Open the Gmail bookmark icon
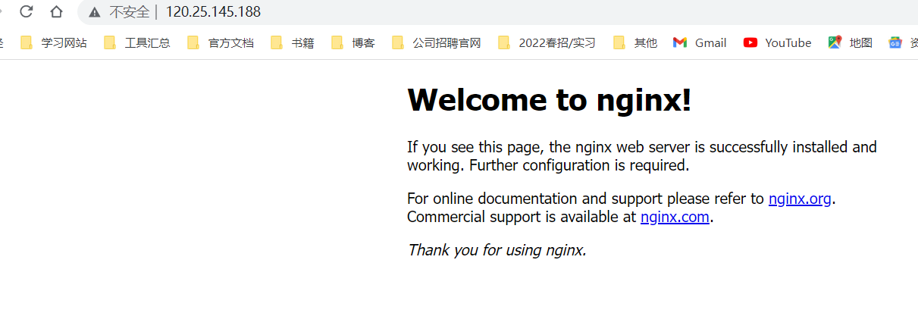 point(680,42)
